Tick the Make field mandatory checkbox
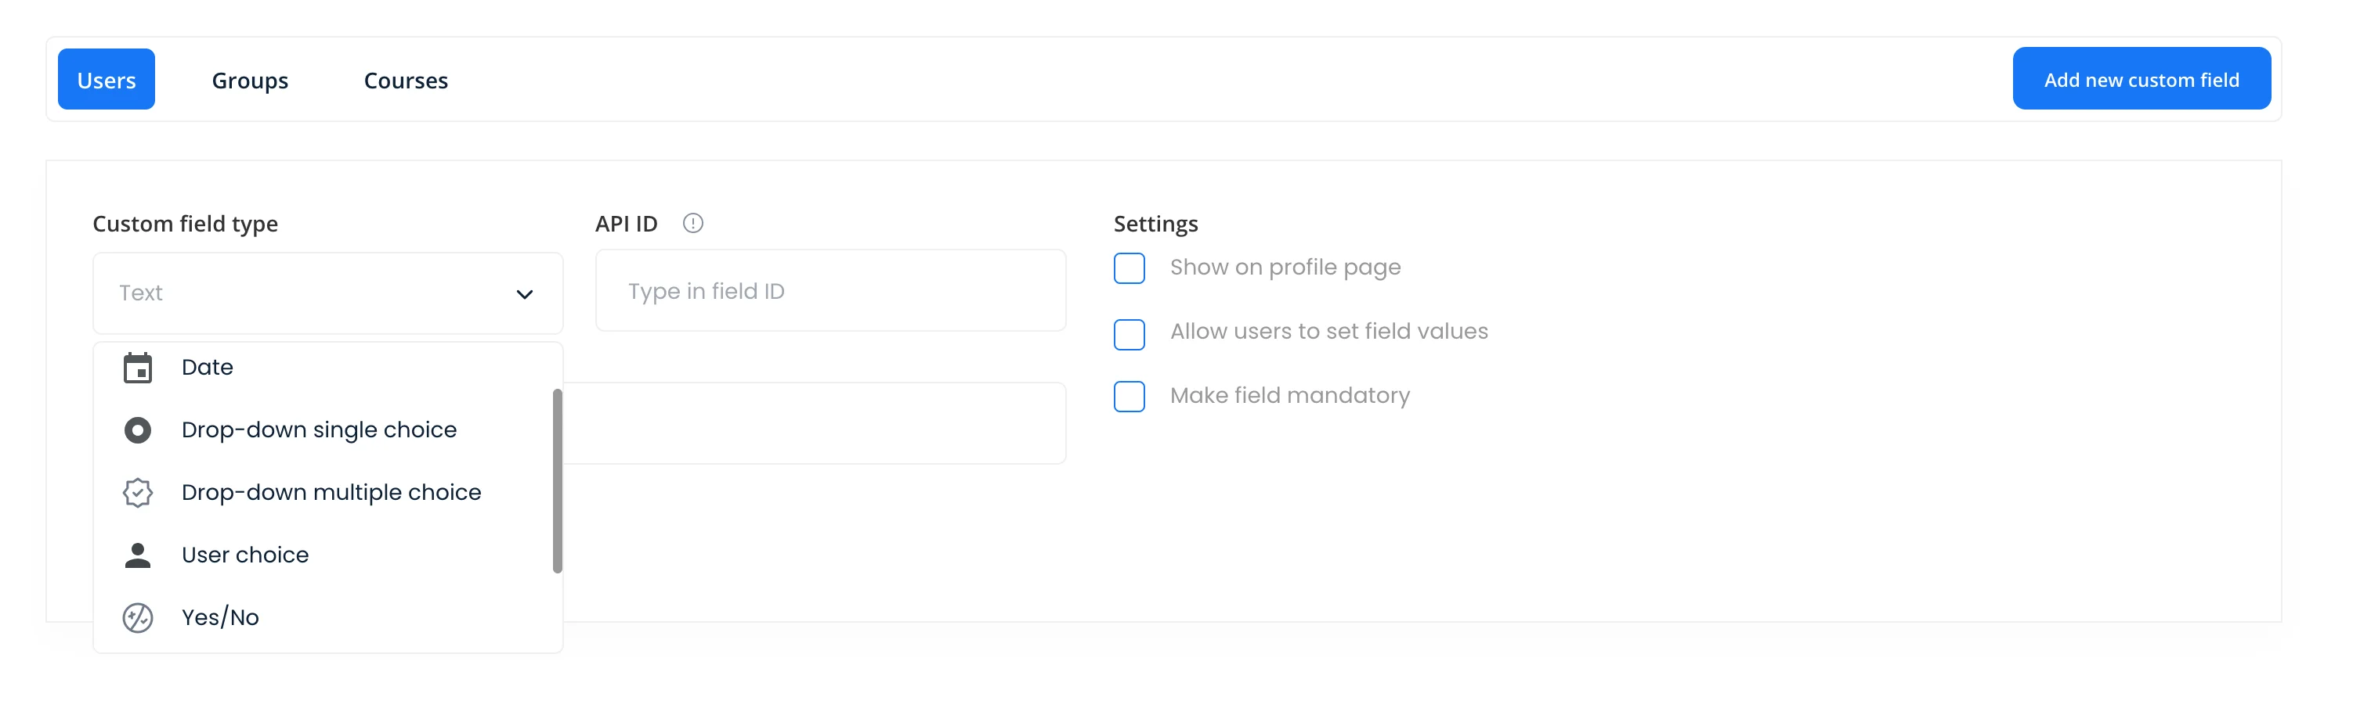Viewport: 2353px width, 715px height. tap(1129, 397)
